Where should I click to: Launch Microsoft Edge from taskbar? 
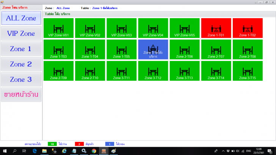click(x=34, y=151)
